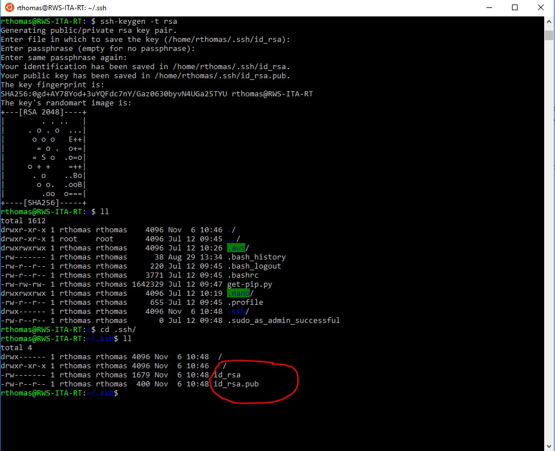Close the terminal window
This screenshot has width=555, height=451.
pos(541,8)
